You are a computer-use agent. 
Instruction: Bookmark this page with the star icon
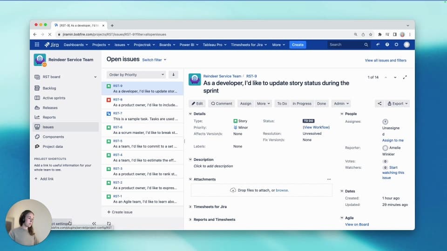tap(371, 34)
